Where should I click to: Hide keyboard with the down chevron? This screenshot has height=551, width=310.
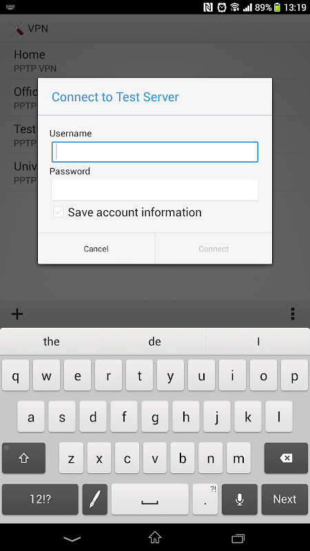coord(72,539)
